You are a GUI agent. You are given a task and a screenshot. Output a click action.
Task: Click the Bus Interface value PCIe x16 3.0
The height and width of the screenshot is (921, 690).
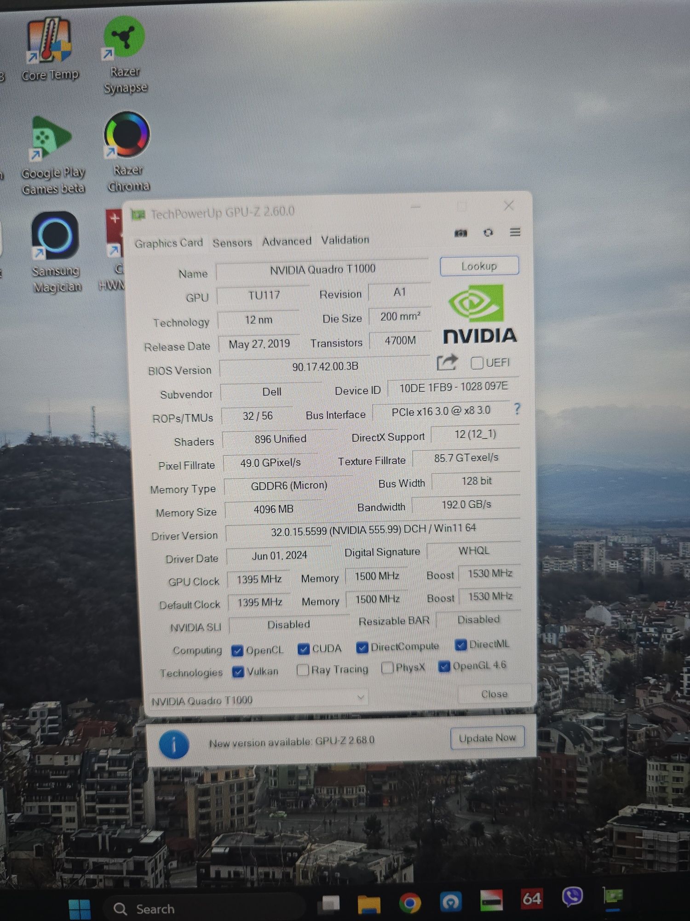coord(441,411)
